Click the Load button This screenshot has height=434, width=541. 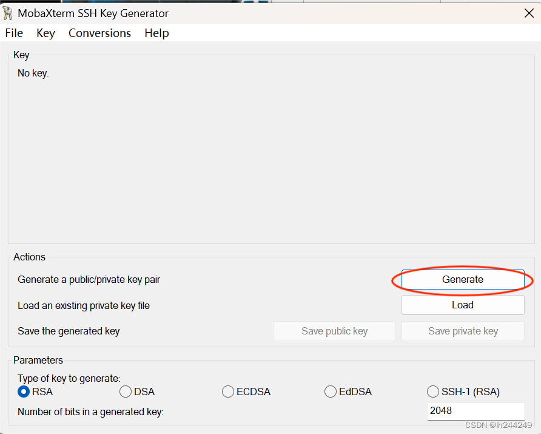[x=463, y=305]
